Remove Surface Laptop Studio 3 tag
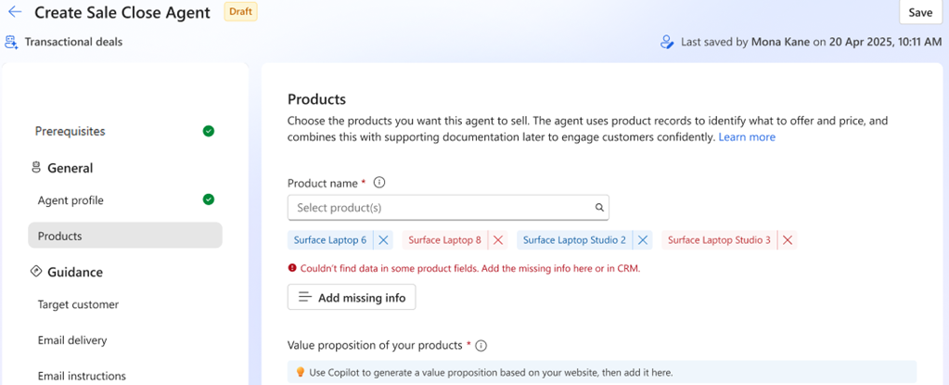949x385 pixels. point(788,240)
